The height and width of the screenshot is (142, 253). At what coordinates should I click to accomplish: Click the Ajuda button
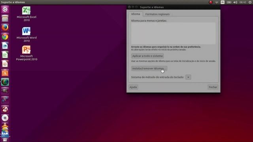[x=133, y=87]
